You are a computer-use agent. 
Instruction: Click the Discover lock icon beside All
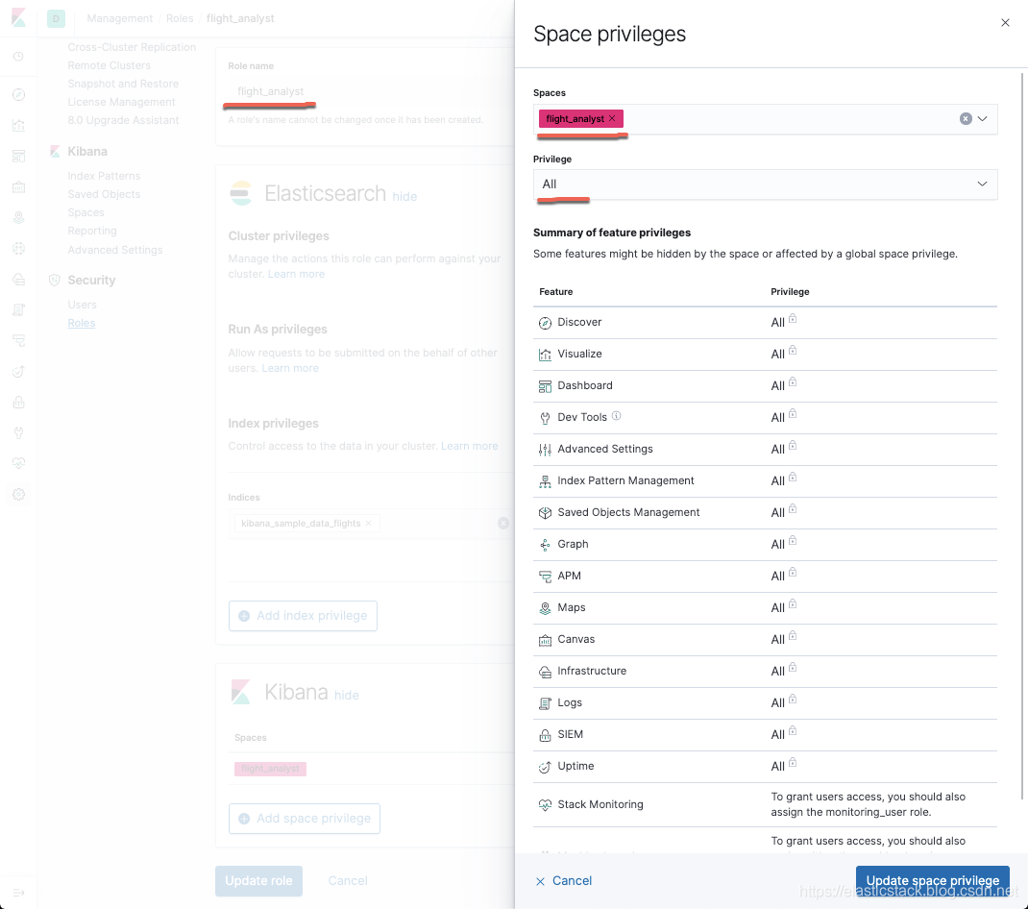click(x=793, y=319)
